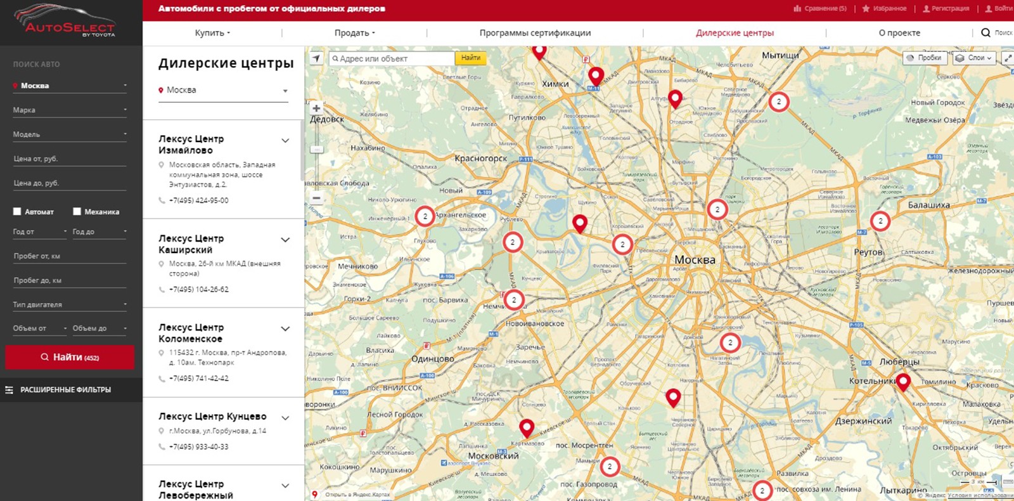This screenshot has height=501, width=1014.
Task: Go to Программы сертификации
Action: pyautogui.click(x=535, y=33)
